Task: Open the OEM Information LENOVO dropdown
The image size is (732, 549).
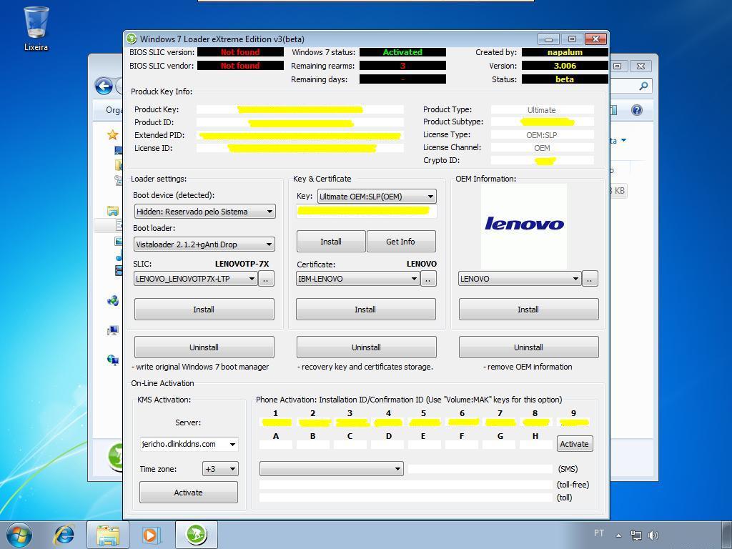Action: (x=520, y=279)
